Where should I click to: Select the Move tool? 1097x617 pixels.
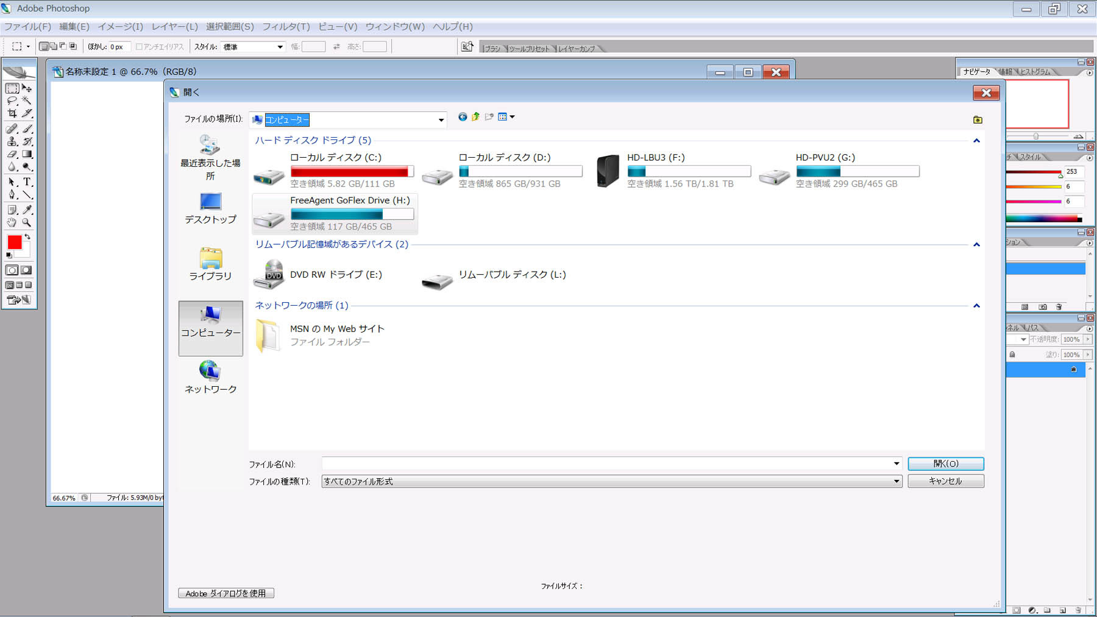[x=27, y=88]
